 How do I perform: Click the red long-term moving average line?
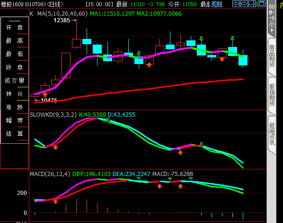(x=139, y=90)
